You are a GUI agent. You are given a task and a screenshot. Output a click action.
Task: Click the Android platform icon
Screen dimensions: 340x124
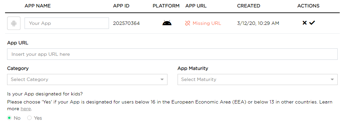(167, 23)
